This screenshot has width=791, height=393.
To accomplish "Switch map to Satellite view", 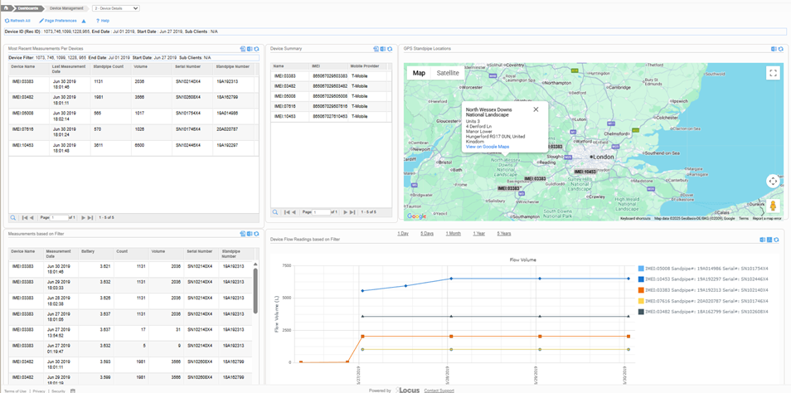I will coord(448,73).
